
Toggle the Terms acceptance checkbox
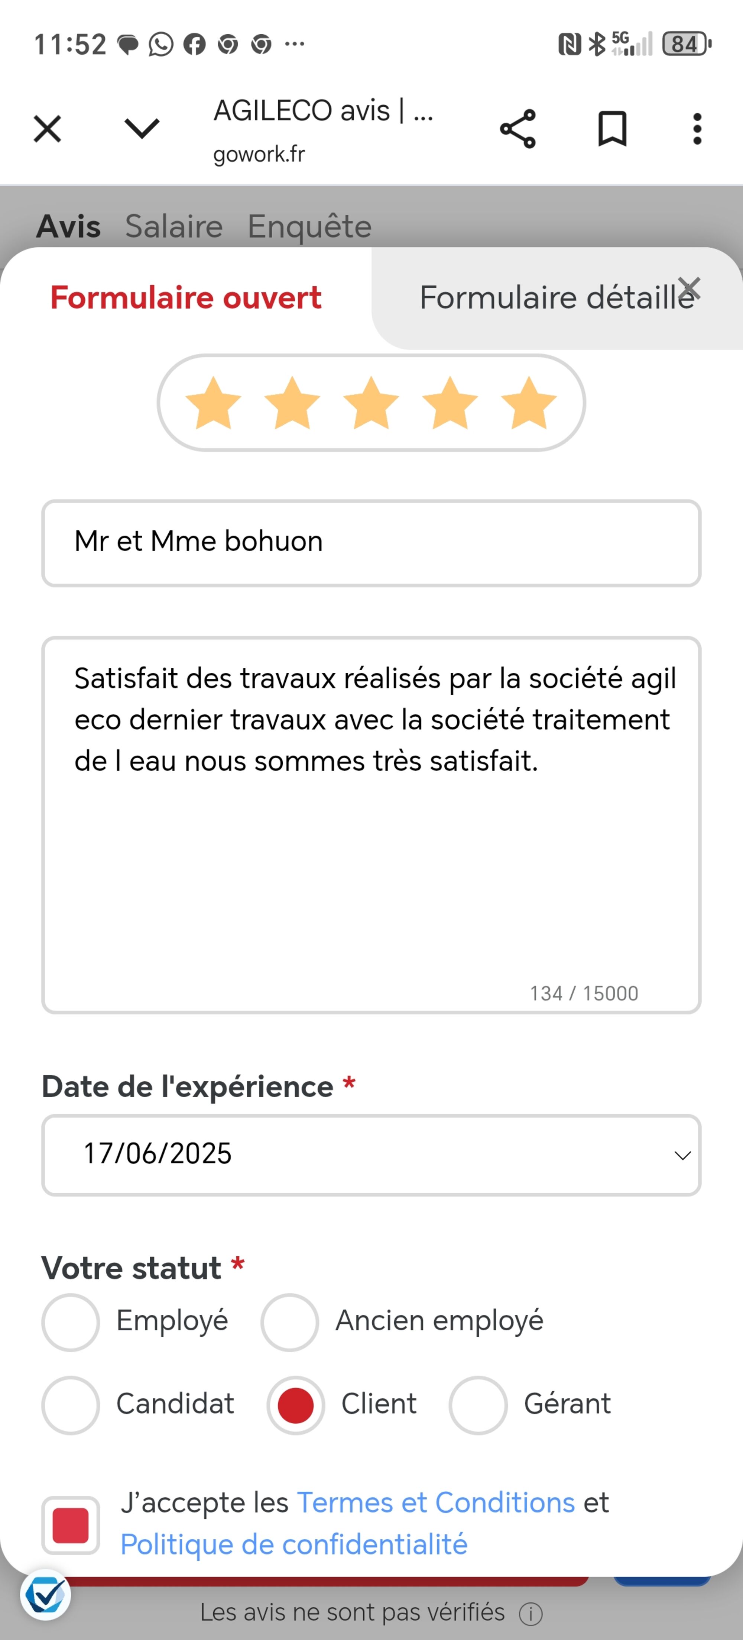71,1525
